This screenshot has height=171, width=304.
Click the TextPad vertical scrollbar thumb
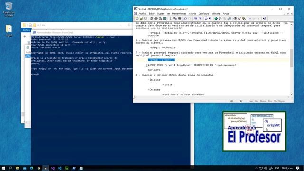[x=291, y=58]
